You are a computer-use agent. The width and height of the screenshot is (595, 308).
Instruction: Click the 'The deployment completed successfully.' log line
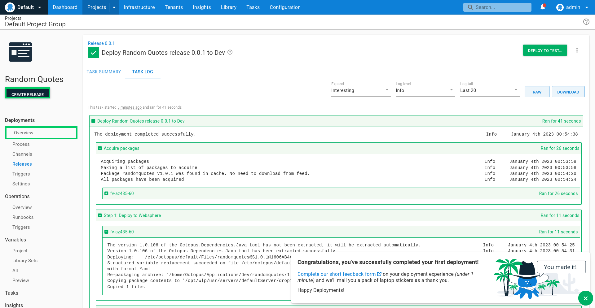tap(145, 134)
